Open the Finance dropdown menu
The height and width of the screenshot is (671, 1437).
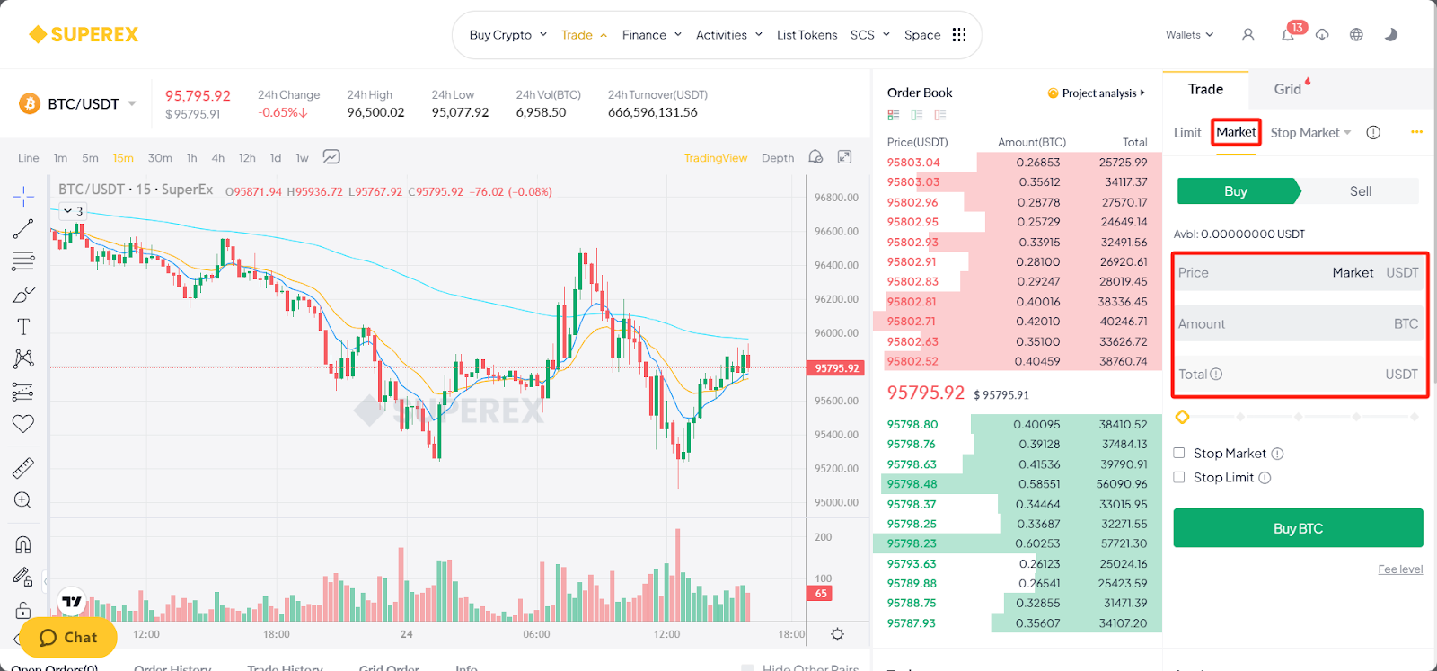[x=652, y=34]
